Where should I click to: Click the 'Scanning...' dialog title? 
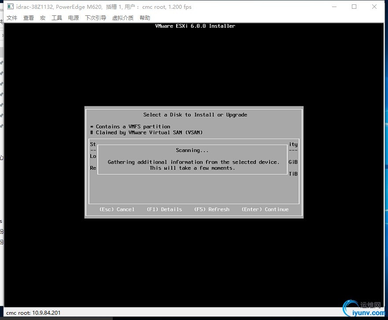[192, 150]
